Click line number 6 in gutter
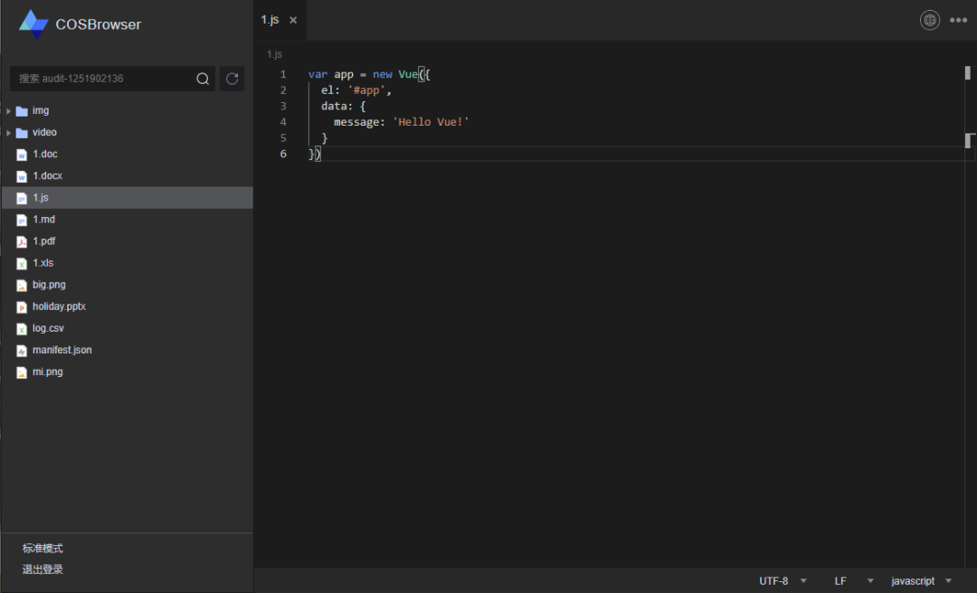This screenshot has width=977, height=593. [x=283, y=154]
